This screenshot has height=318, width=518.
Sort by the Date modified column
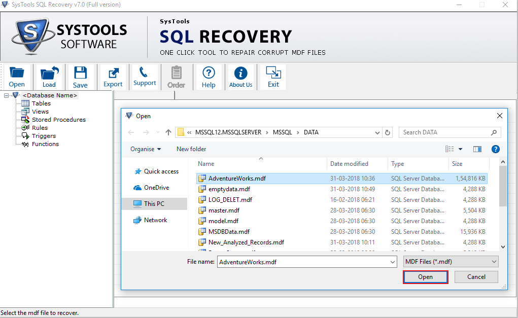click(x=349, y=164)
